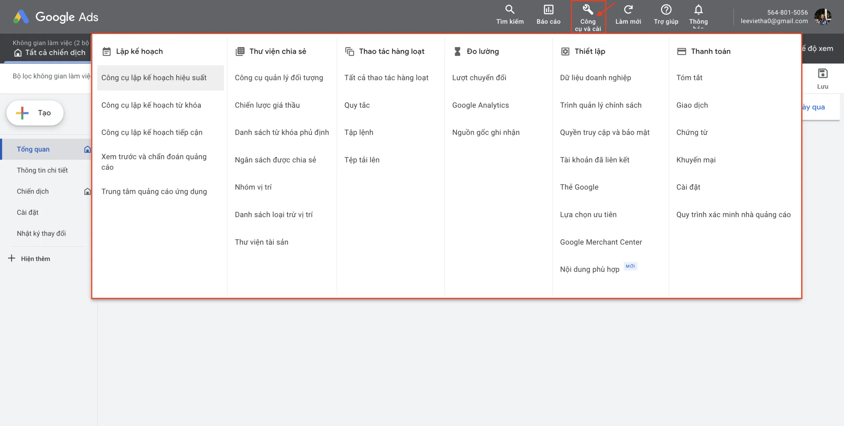Viewport: 844px width, 426px height.
Task: Select Công cụ quản lý đối tượng
Action: pyautogui.click(x=279, y=78)
